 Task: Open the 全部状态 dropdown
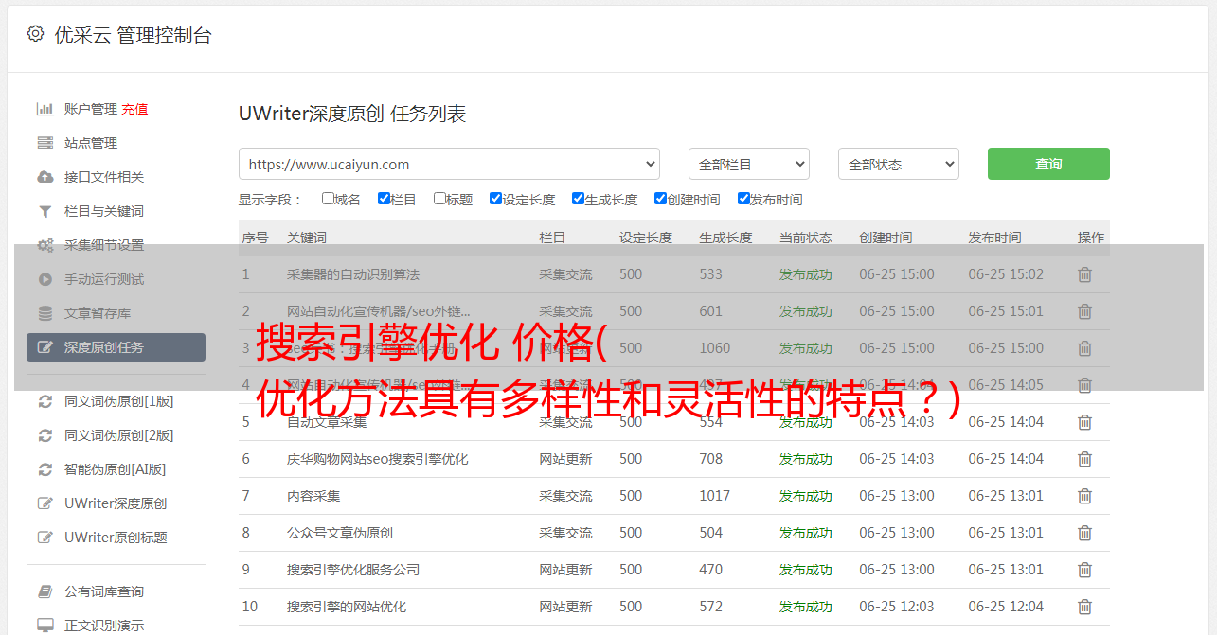point(899,164)
